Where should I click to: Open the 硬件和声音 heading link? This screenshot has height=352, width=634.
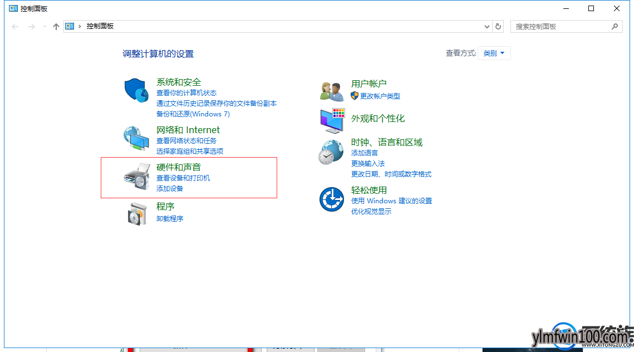coord(179,167)
